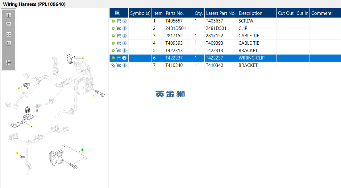Click the single-square fit diagram icon

(9, 43)
